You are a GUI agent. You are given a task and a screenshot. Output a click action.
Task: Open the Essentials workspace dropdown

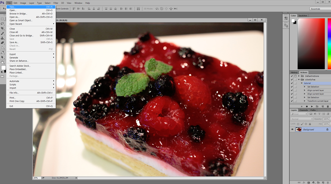(320, 8)
